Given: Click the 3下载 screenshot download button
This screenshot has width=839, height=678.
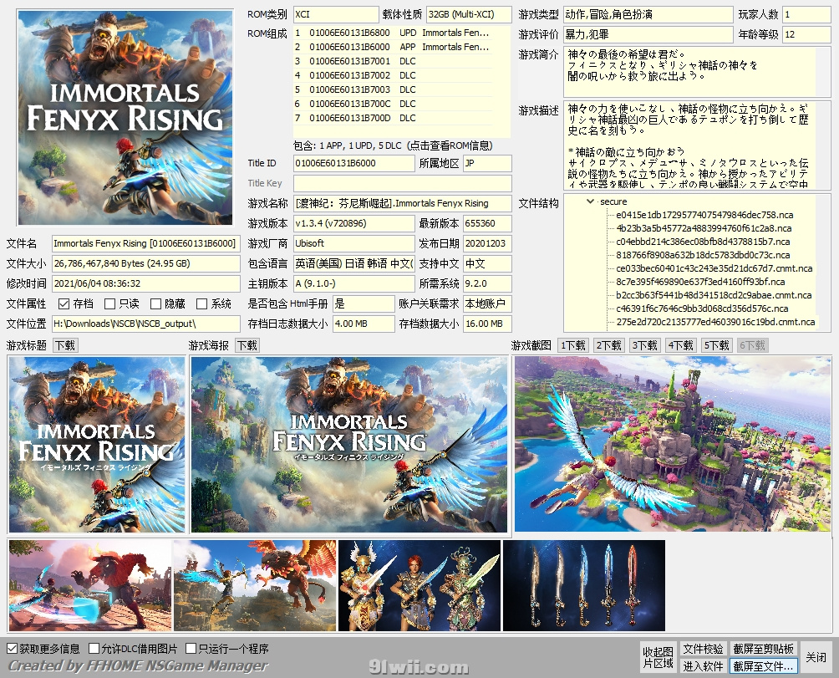Looking at the screenshot, I should click(645, 346).
